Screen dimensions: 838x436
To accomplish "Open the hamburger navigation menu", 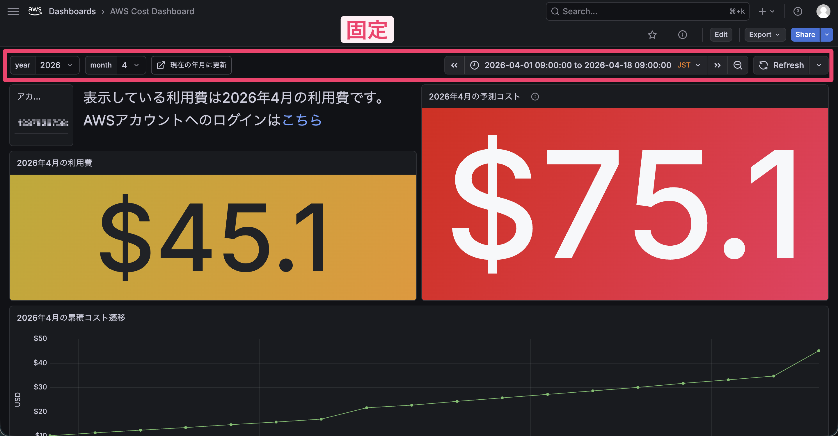I will [x=13, y=11].
